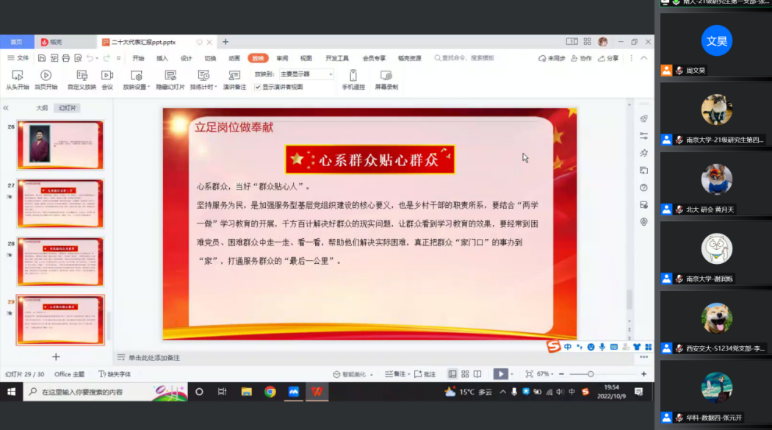Click the zoom out minus button
The image size is (772, 430).
tap(561, 374)
